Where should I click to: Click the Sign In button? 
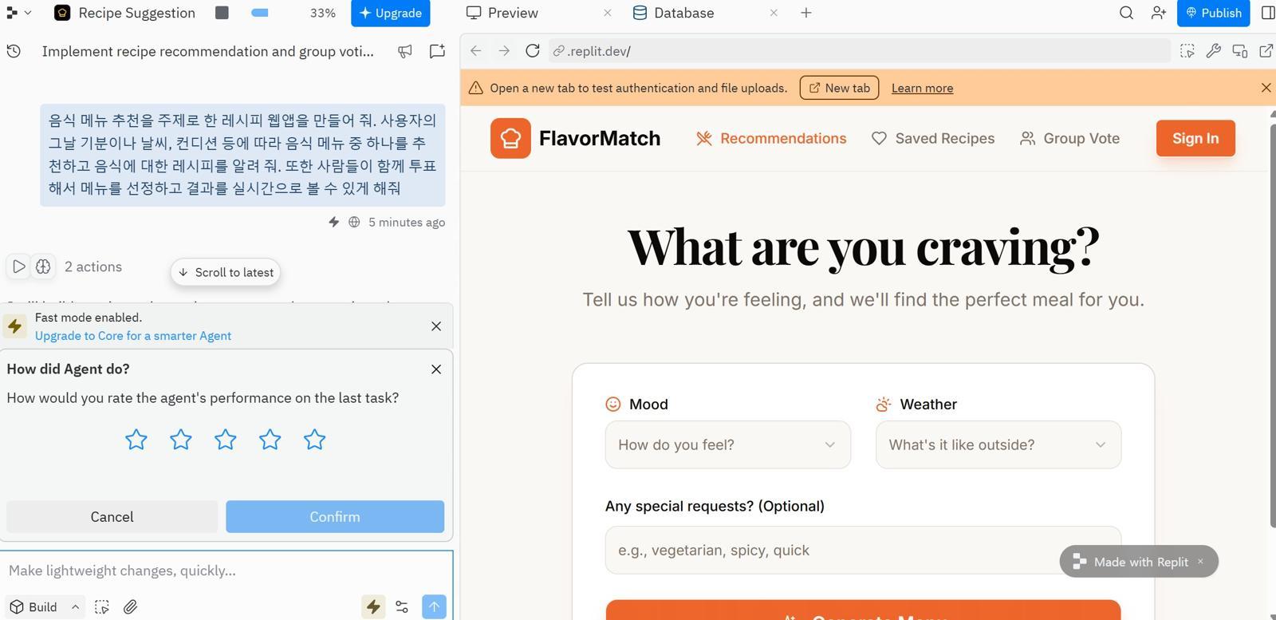[x=1195, y=138]
